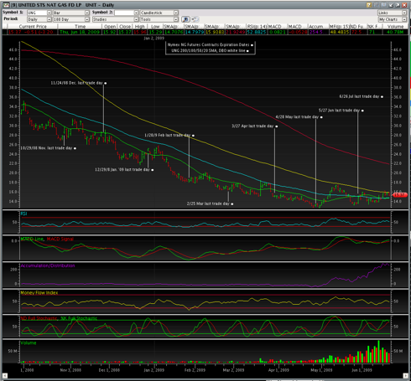Open the My Charts dropdown

404,19
